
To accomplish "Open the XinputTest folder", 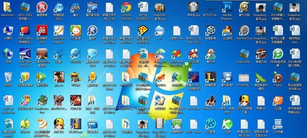I will pyautogui.click(x=126, y=100).
